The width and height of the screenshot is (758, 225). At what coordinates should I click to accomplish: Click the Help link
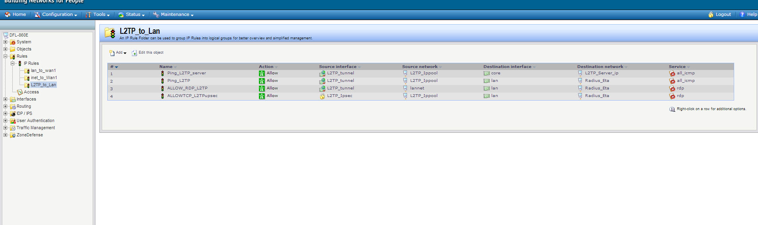(x=752, y=14)
